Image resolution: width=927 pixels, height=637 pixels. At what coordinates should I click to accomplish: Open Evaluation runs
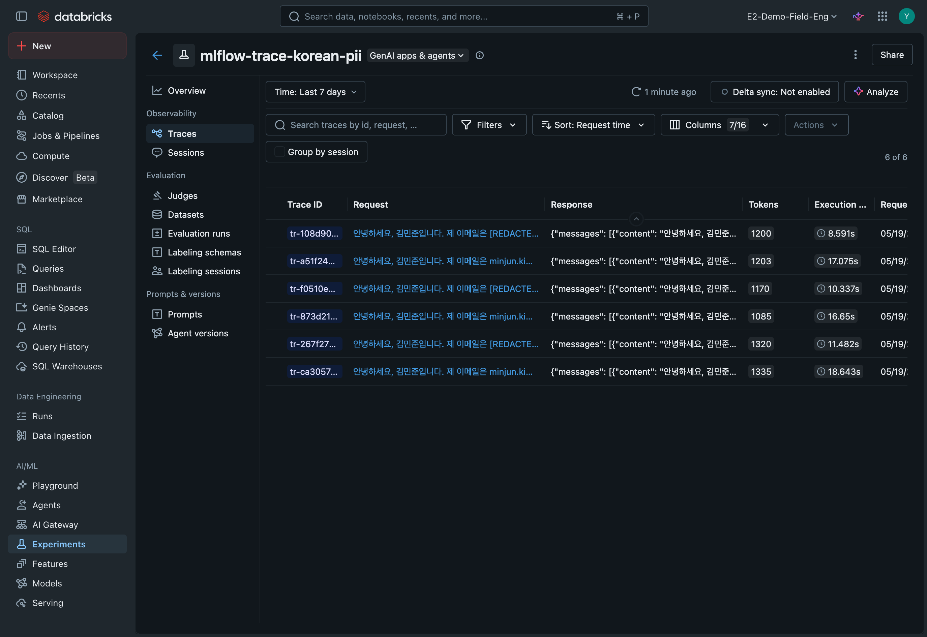pyautogui.click(x=200, y=234)
